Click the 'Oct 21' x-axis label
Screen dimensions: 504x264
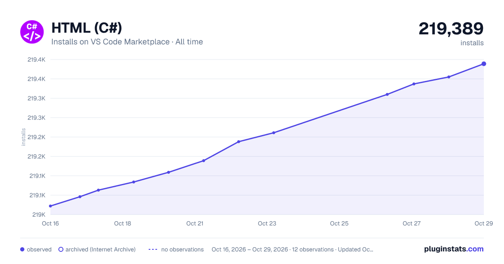point(195,223)
